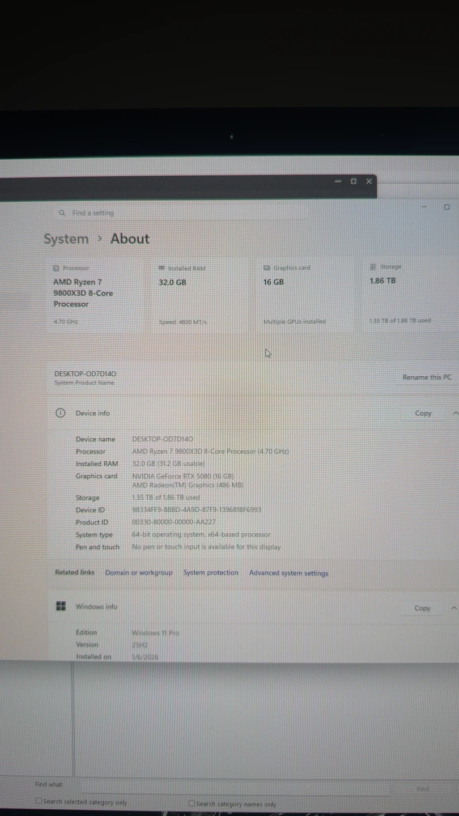Select the System type value text

(x=201, y=534)
